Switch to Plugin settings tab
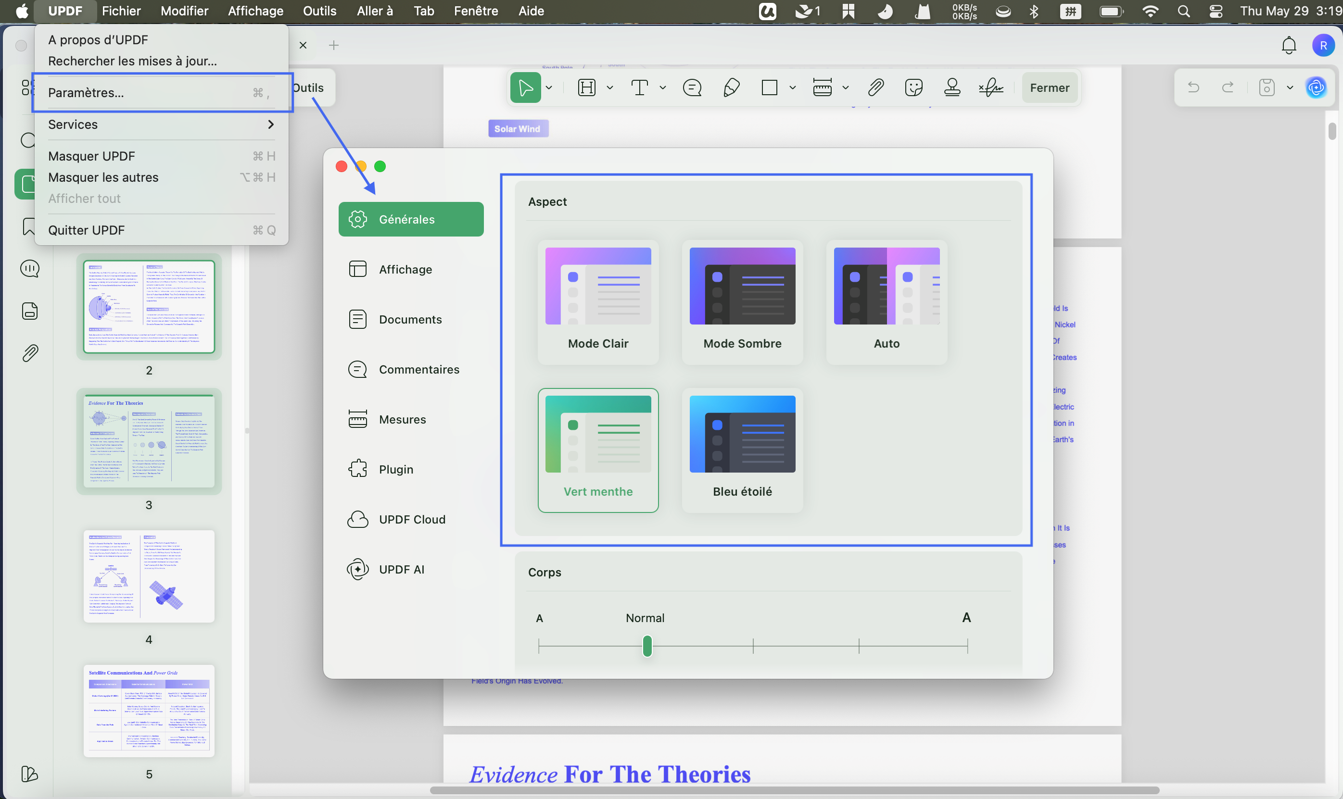This screenshot has width=1343, height=799. click(x=411, y=470)
